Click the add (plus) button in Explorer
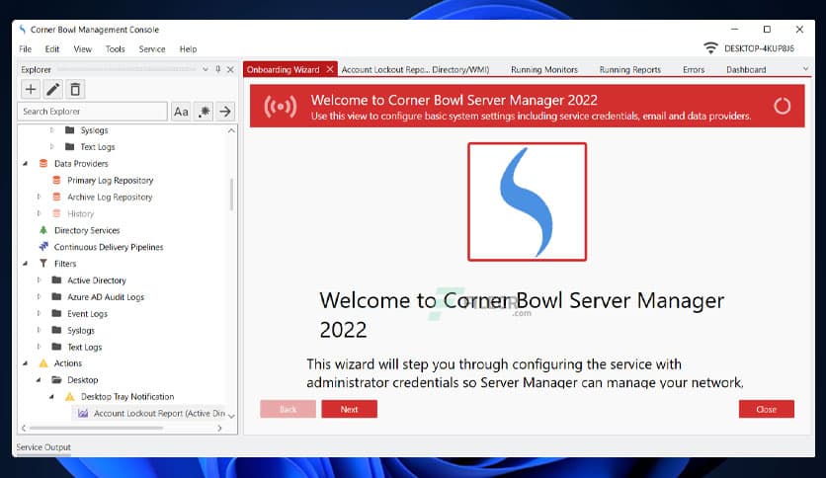Viewport: 826px width, 478px height. tap(31, 90)
